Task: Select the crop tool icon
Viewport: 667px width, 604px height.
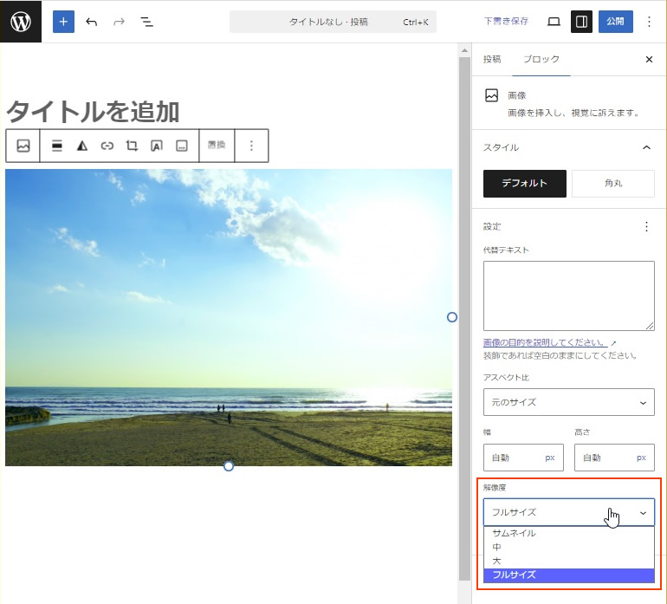Action: point(132,146)
